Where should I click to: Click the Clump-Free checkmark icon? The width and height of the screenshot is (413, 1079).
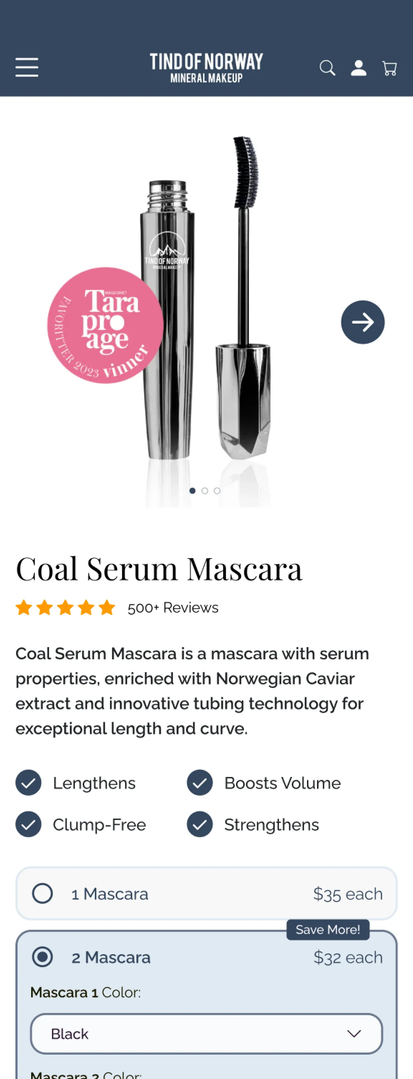[28, 824]
